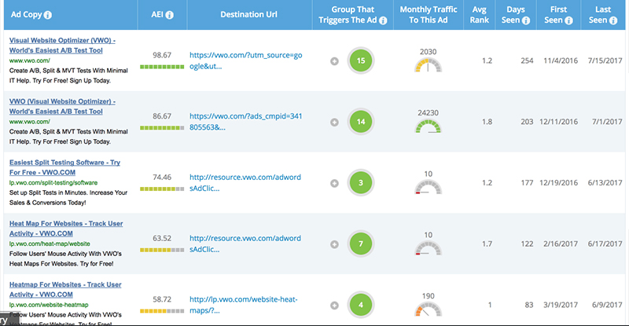This screenshot has height=326, width=629.
Task: Click the info icon beside Ad Copy header
Action: (48, 15)
